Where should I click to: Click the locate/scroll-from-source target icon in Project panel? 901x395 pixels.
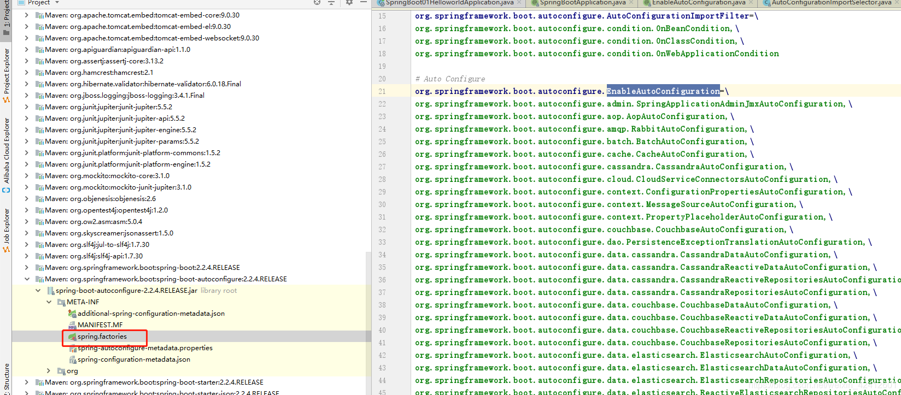click(317, 2)
